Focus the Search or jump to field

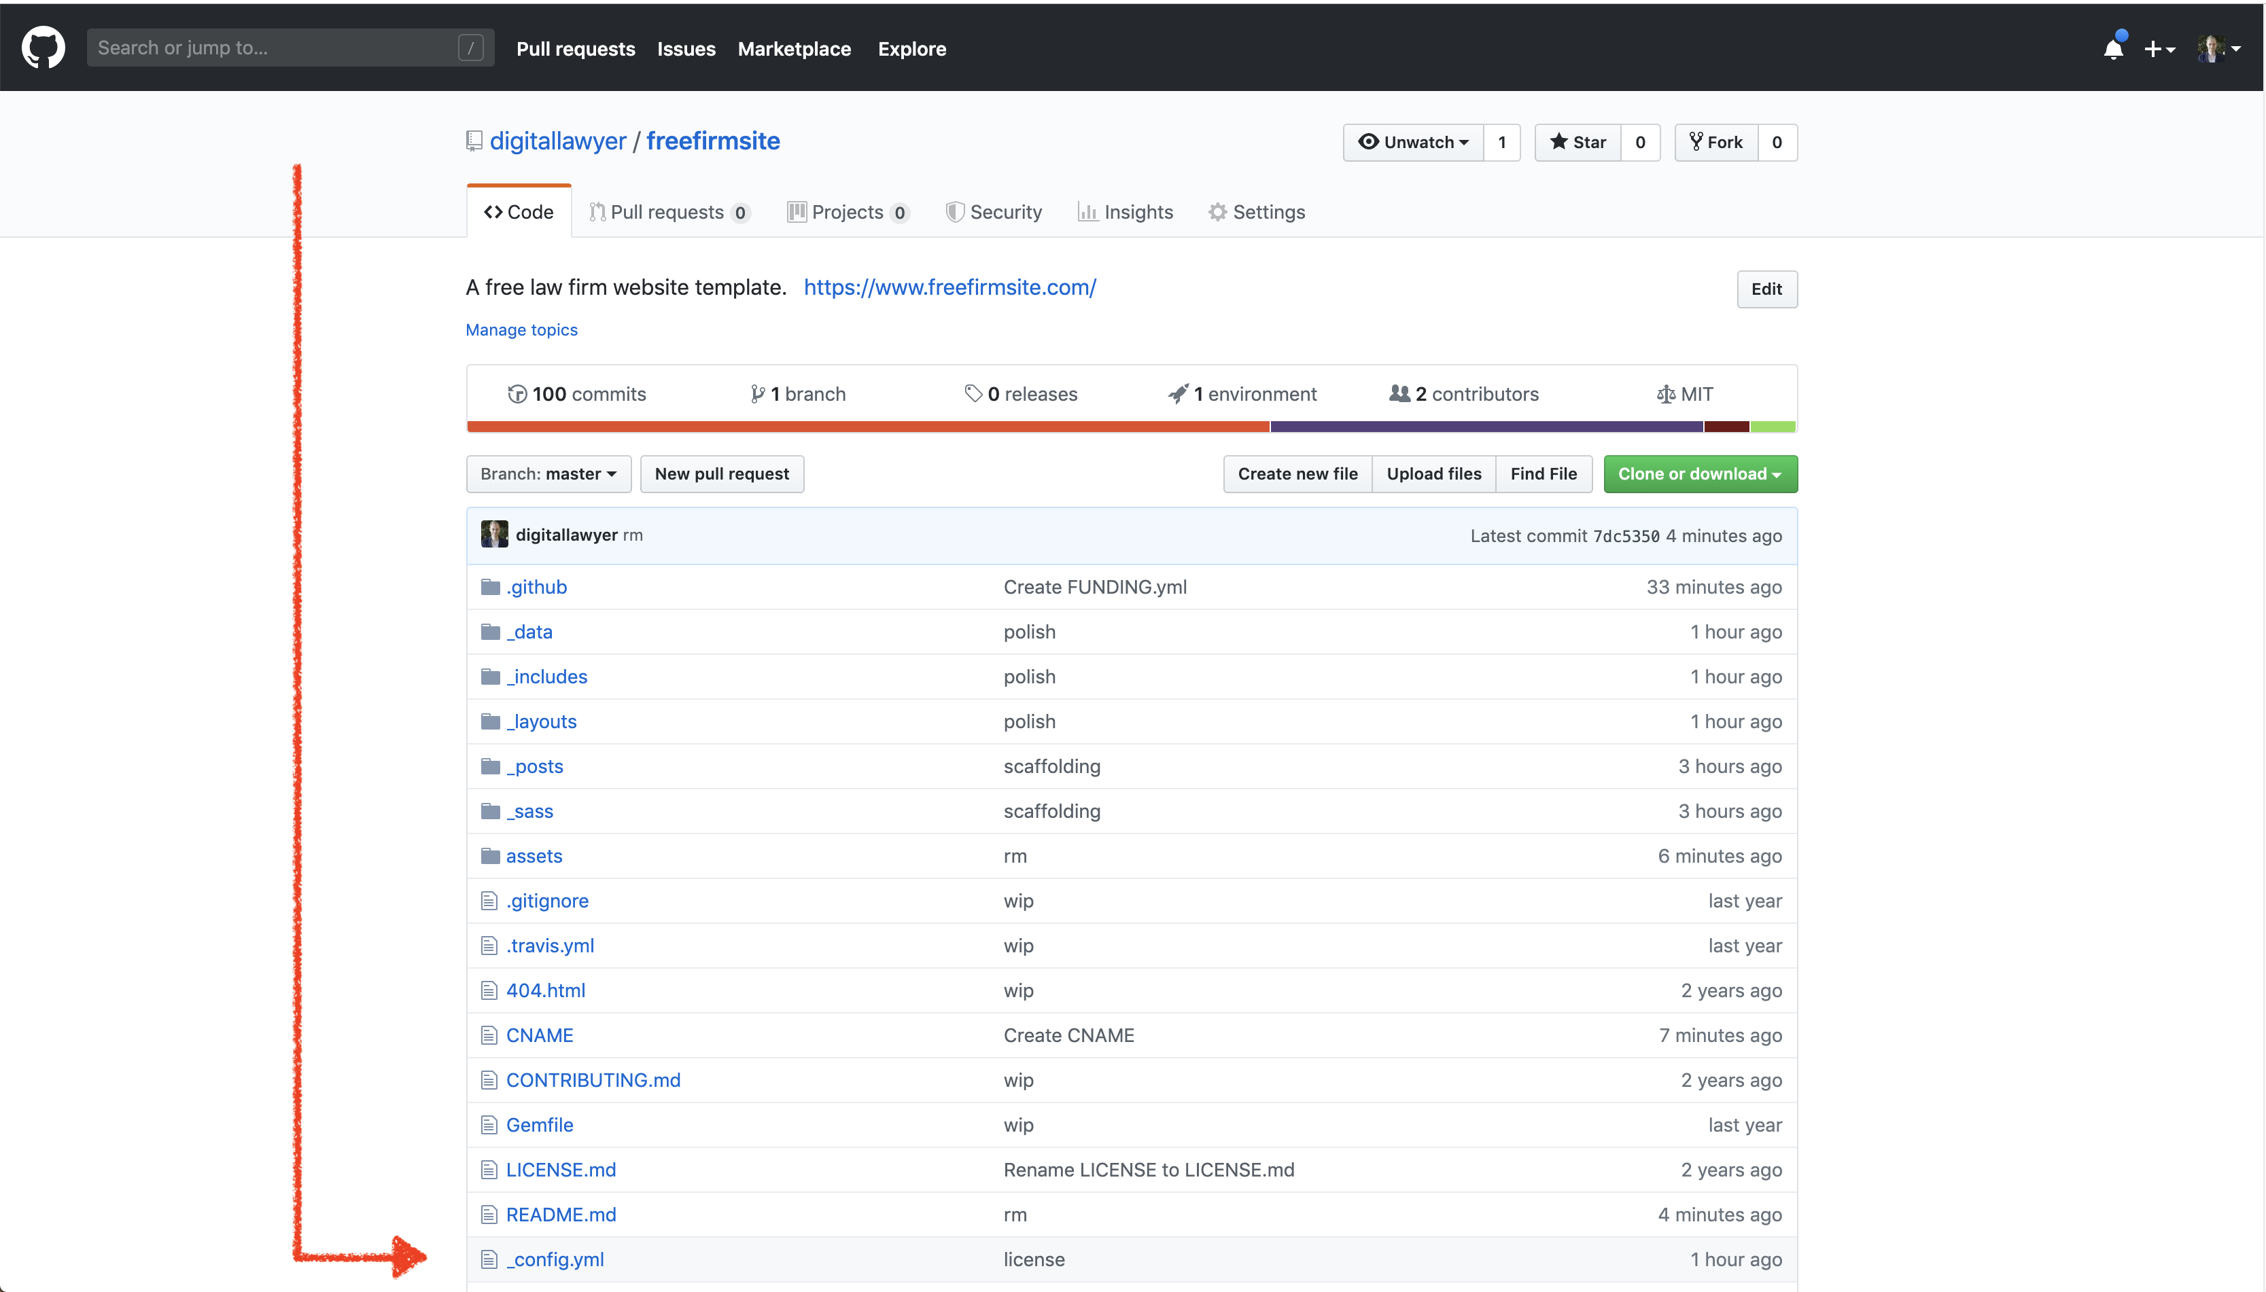click(x=275, y=48)
